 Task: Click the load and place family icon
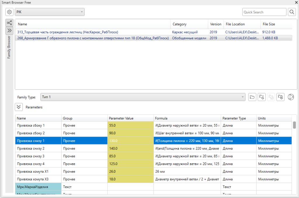point(280,97)
